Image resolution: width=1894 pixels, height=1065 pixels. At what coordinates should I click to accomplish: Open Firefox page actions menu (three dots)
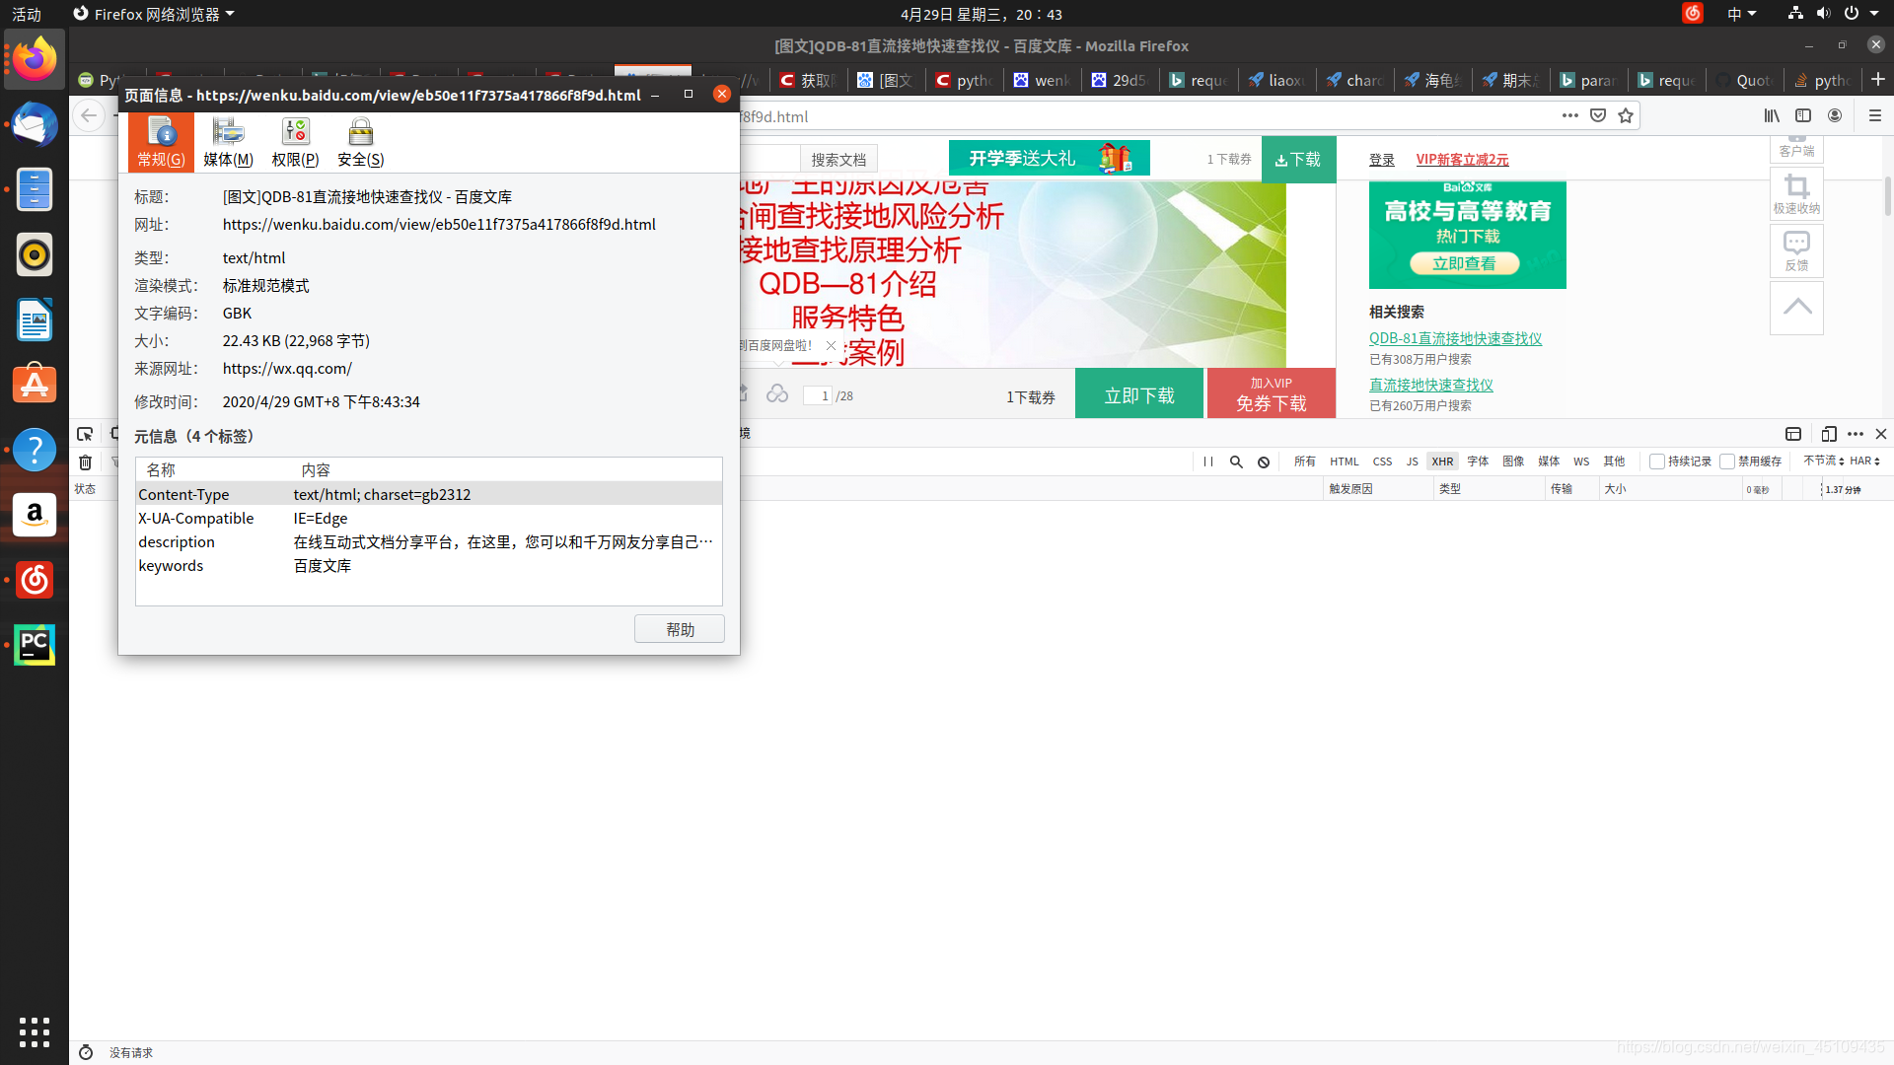coord(1570,115)
